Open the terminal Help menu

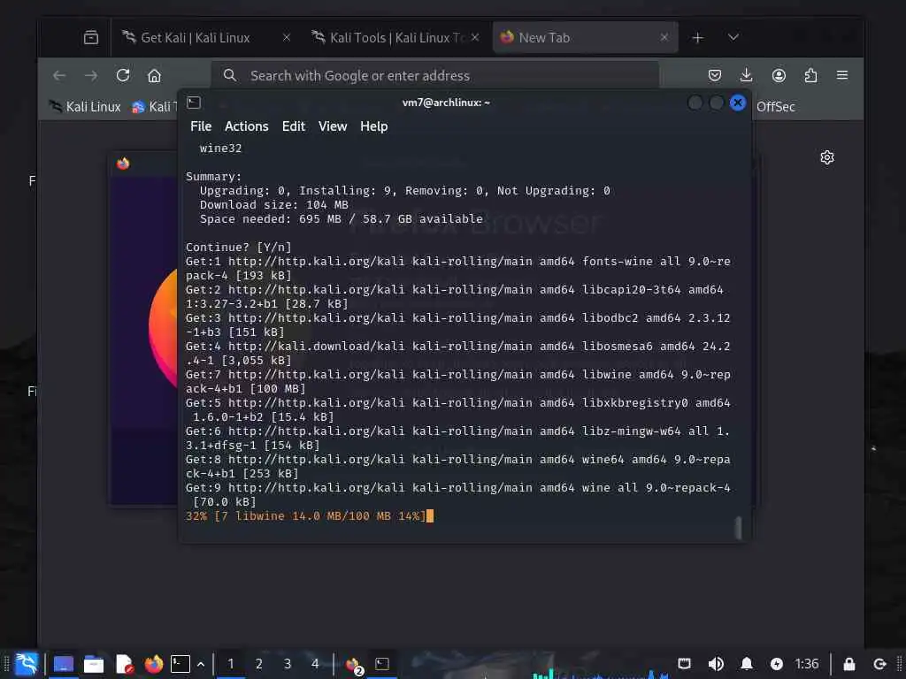374,126
